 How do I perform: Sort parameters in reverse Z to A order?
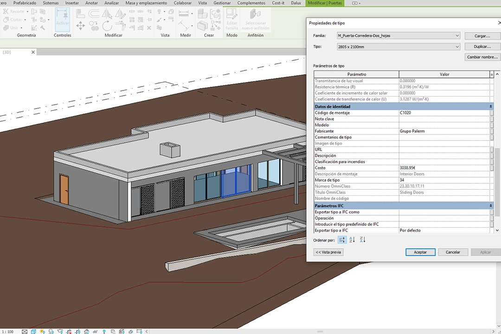click(363, 240)
